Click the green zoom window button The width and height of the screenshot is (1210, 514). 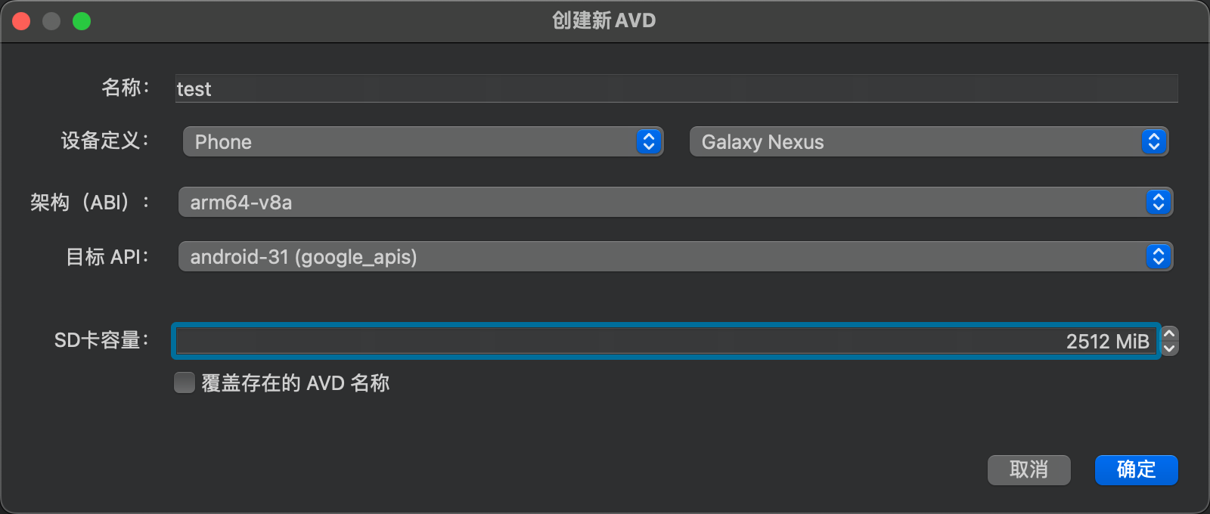[82, 21]
